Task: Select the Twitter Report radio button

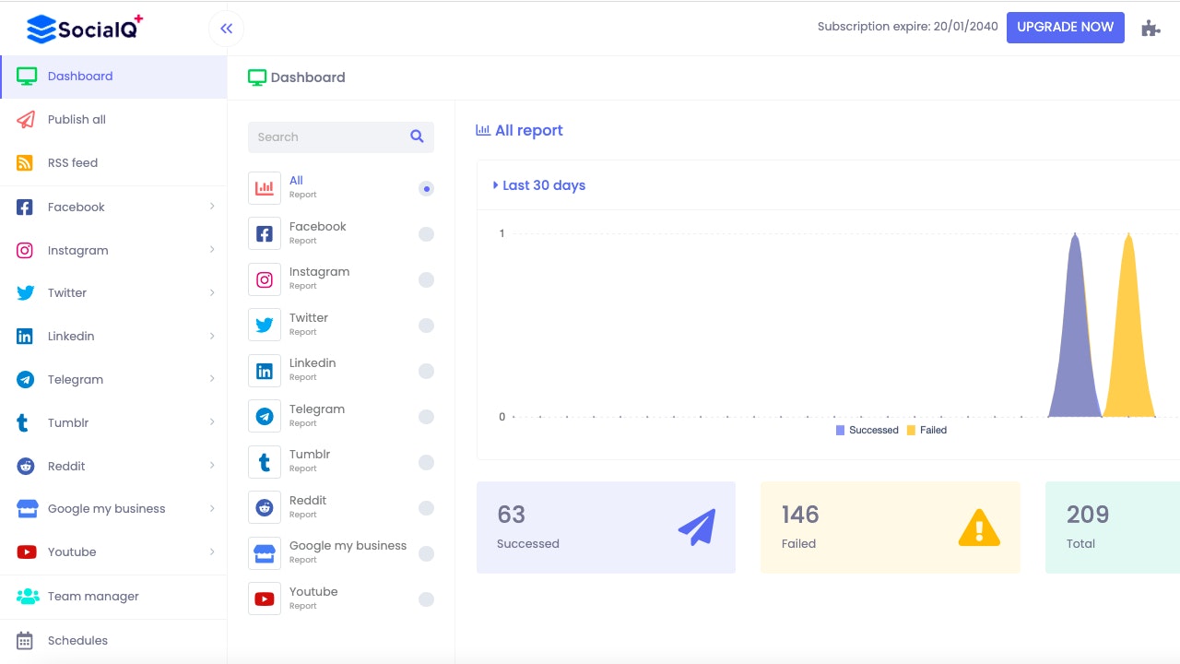Action: tap(426, 325)
